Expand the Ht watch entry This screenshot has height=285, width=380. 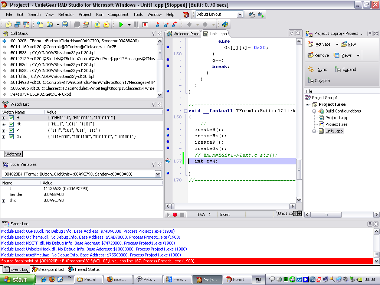(x=4, y=124)
